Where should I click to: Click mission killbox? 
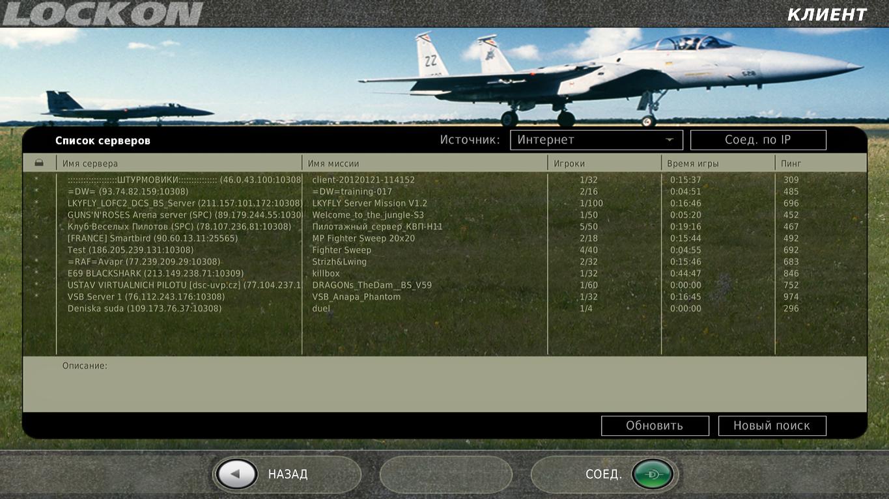tap(326, 274)
